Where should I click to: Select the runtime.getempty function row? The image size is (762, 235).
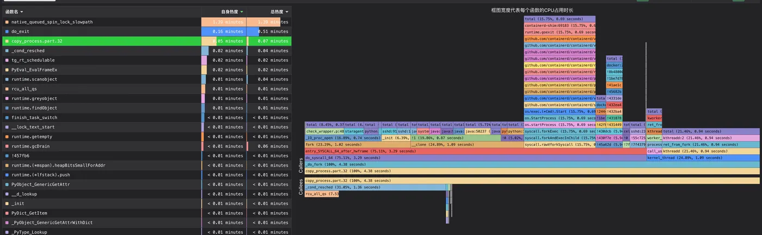(x=146, y=137)
